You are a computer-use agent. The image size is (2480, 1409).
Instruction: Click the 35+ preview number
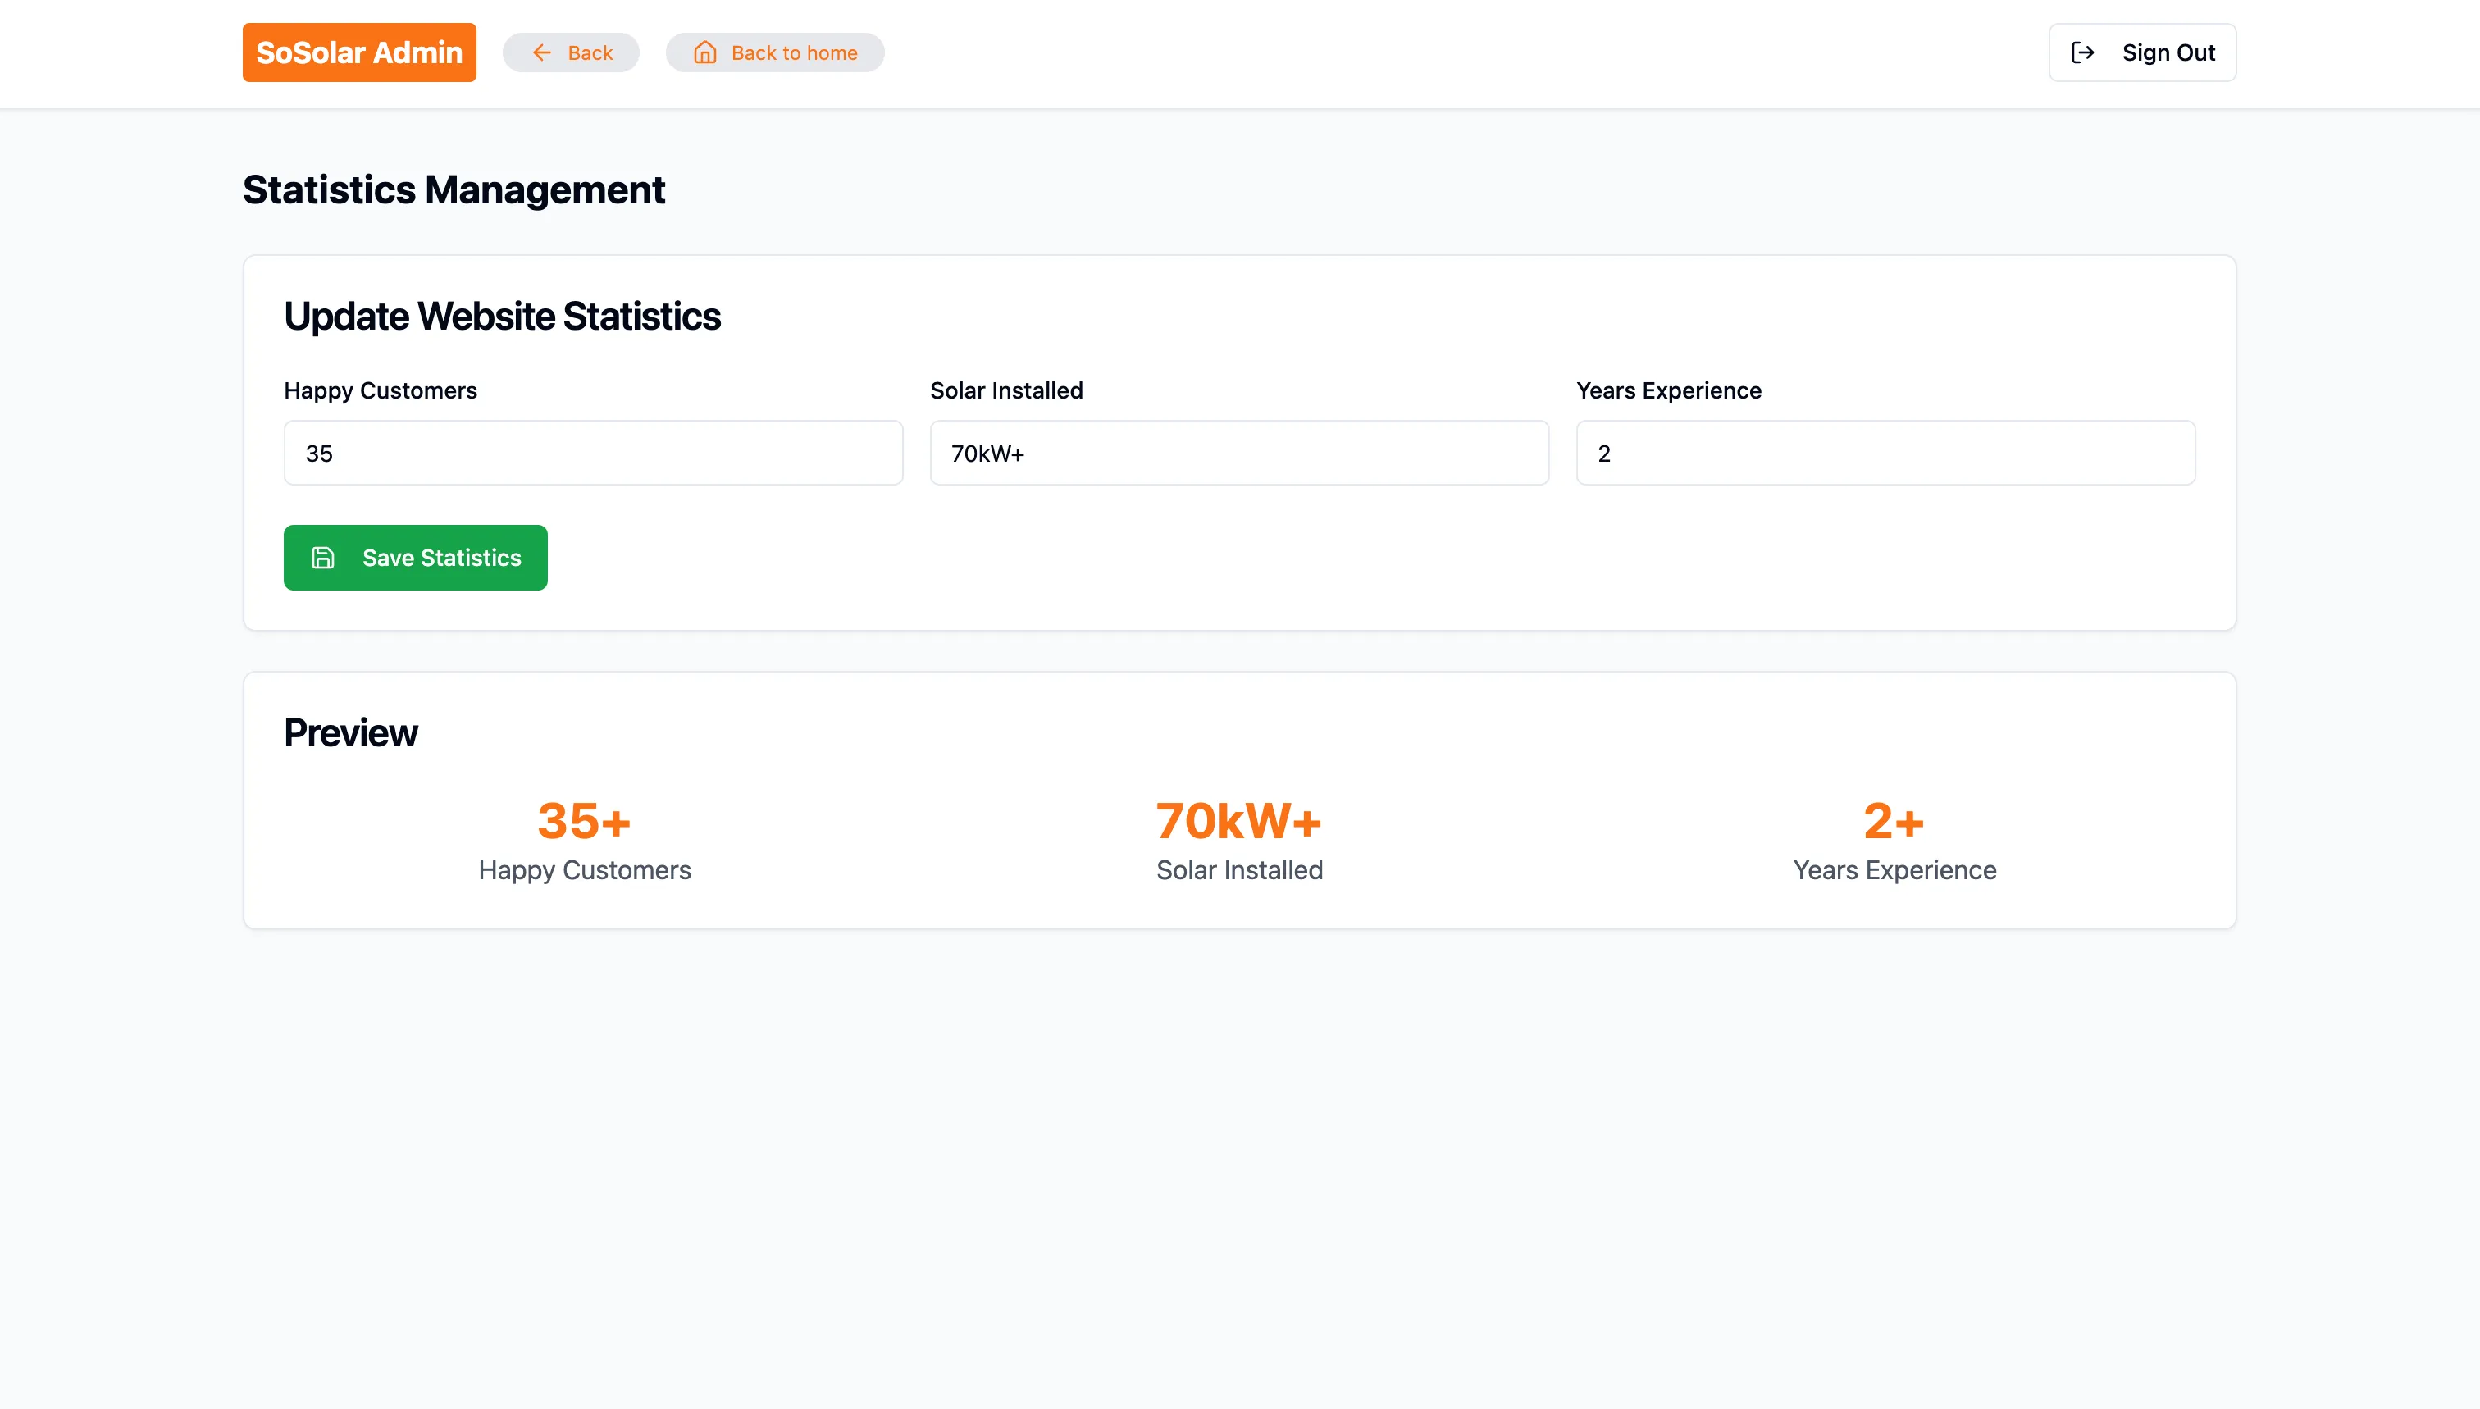tap(585, 821)
